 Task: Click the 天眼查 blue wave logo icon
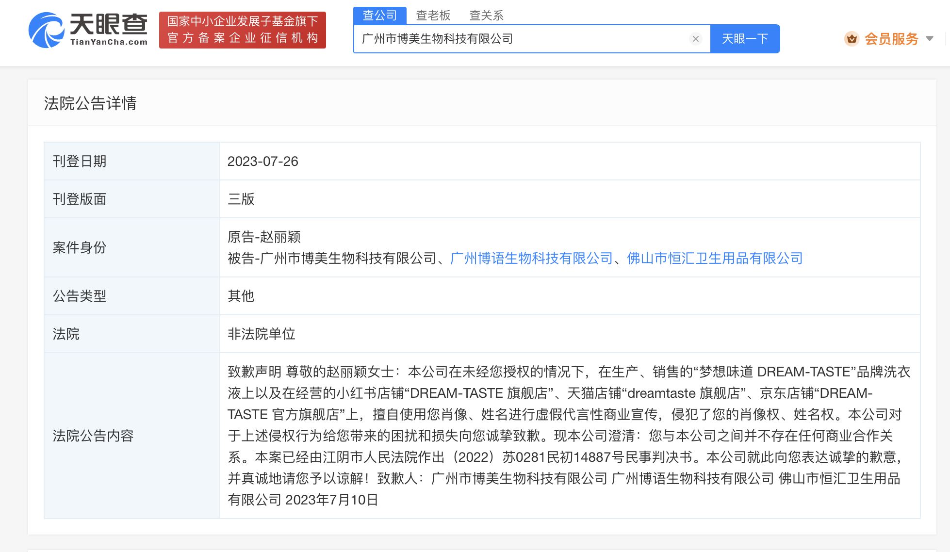pyautogui.click(x=46, y=30)
